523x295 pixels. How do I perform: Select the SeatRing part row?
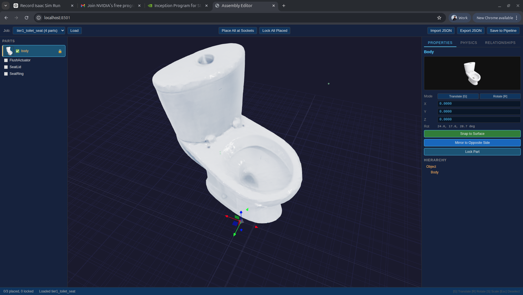[x=34, y=74]
